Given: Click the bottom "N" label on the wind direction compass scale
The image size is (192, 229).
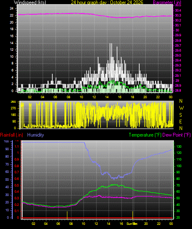Looking at the screenshot, I should [181, 128].
